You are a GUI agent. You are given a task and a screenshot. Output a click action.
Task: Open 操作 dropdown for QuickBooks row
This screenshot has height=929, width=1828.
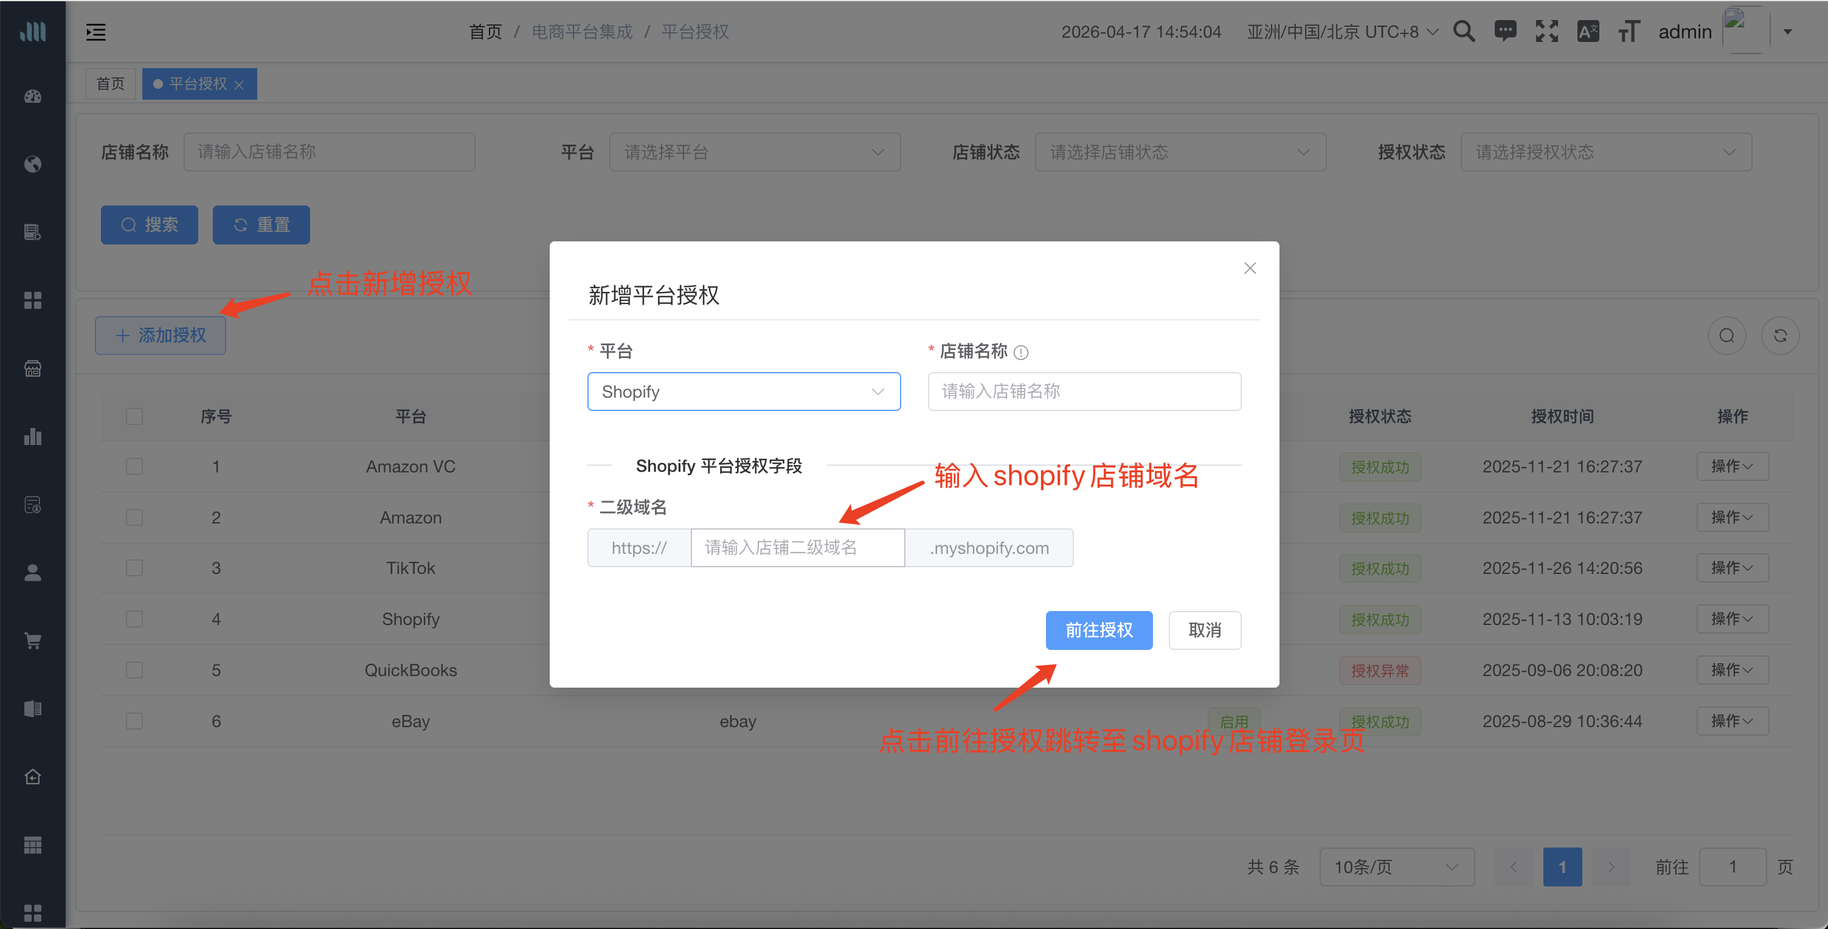pos(1732,670)
